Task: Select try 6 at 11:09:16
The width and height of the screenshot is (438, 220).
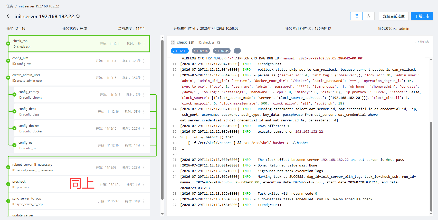Action: pos(201,51)
